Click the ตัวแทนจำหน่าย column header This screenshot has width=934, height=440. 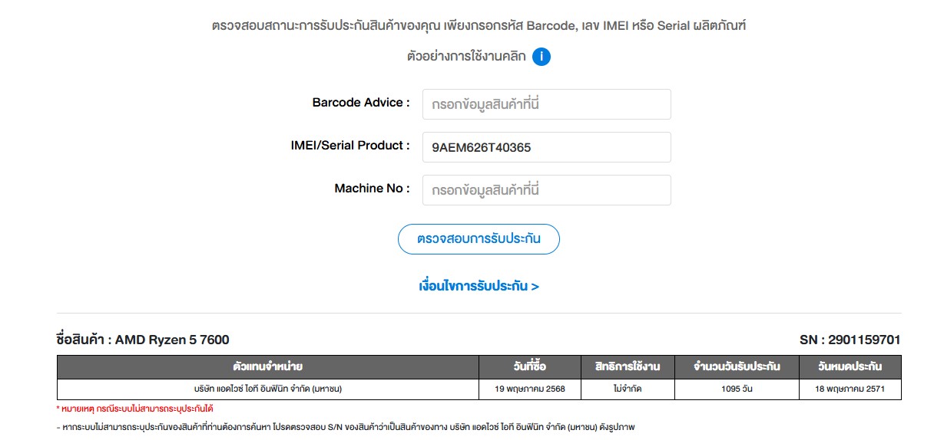pos(267,366)
